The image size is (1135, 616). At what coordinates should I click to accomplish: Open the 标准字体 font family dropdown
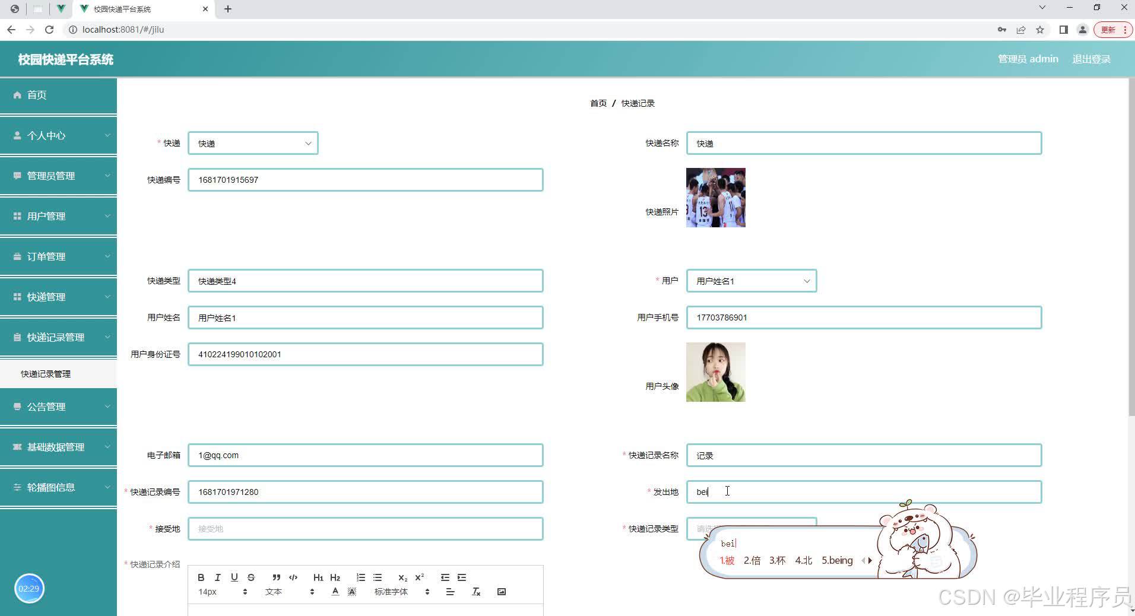point(402,592)
